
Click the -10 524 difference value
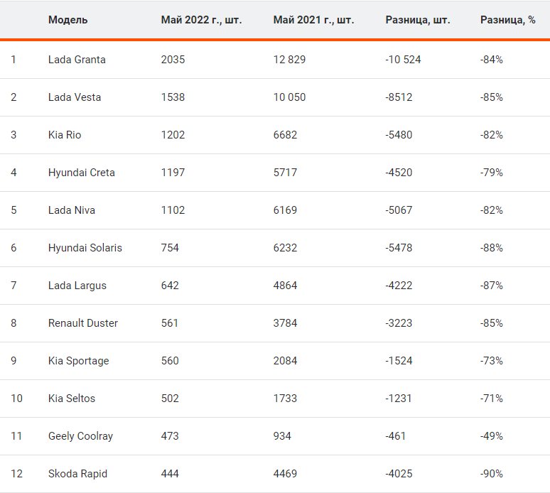(x=403, y=60)
